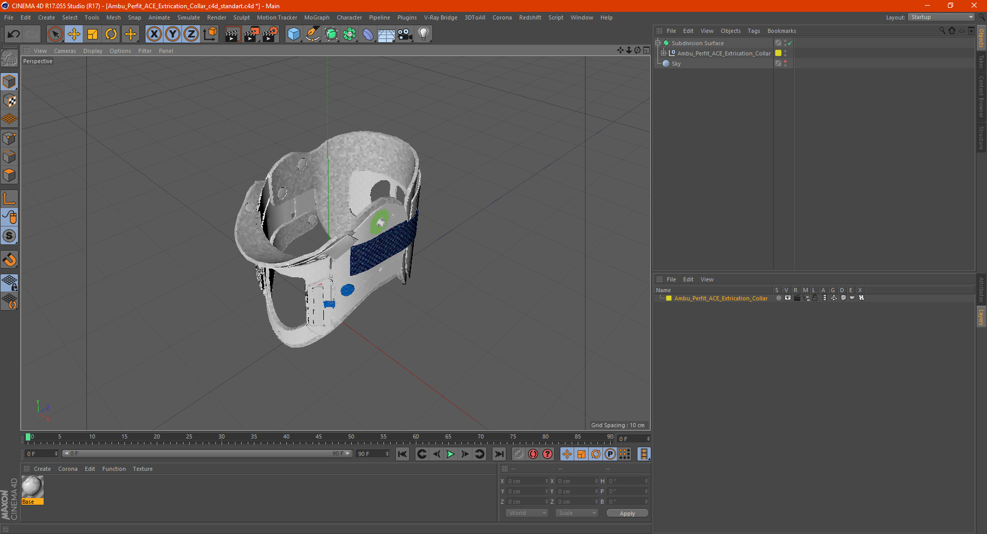Open viewport Cameras menu

pyautogui.click(x=65, y=51)
